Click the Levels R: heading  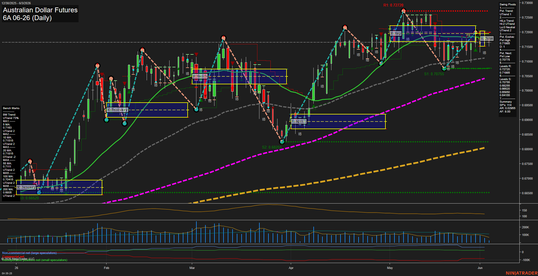point(505,66)
